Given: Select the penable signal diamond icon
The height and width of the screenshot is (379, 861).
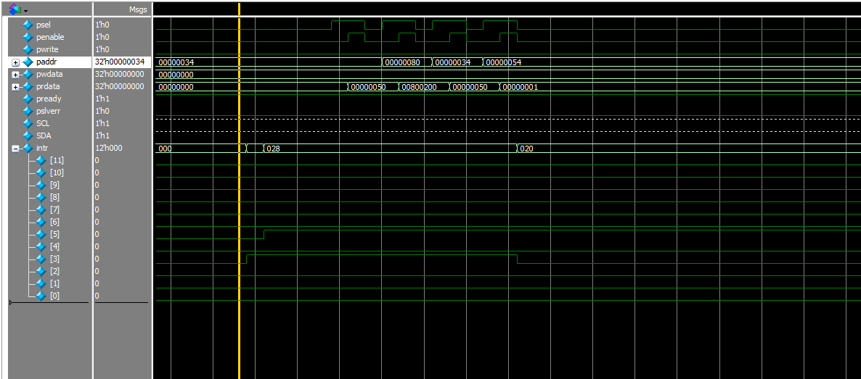Looking at the screenshot, I should 28,37.
